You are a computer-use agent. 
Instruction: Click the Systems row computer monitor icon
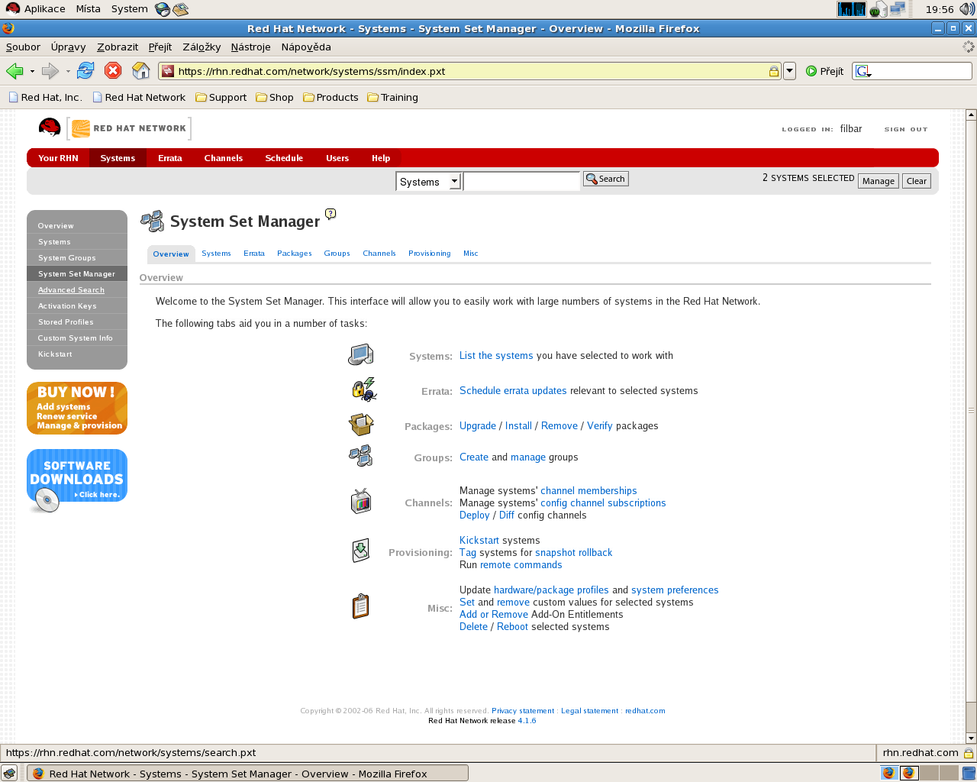tap(361, 354)
